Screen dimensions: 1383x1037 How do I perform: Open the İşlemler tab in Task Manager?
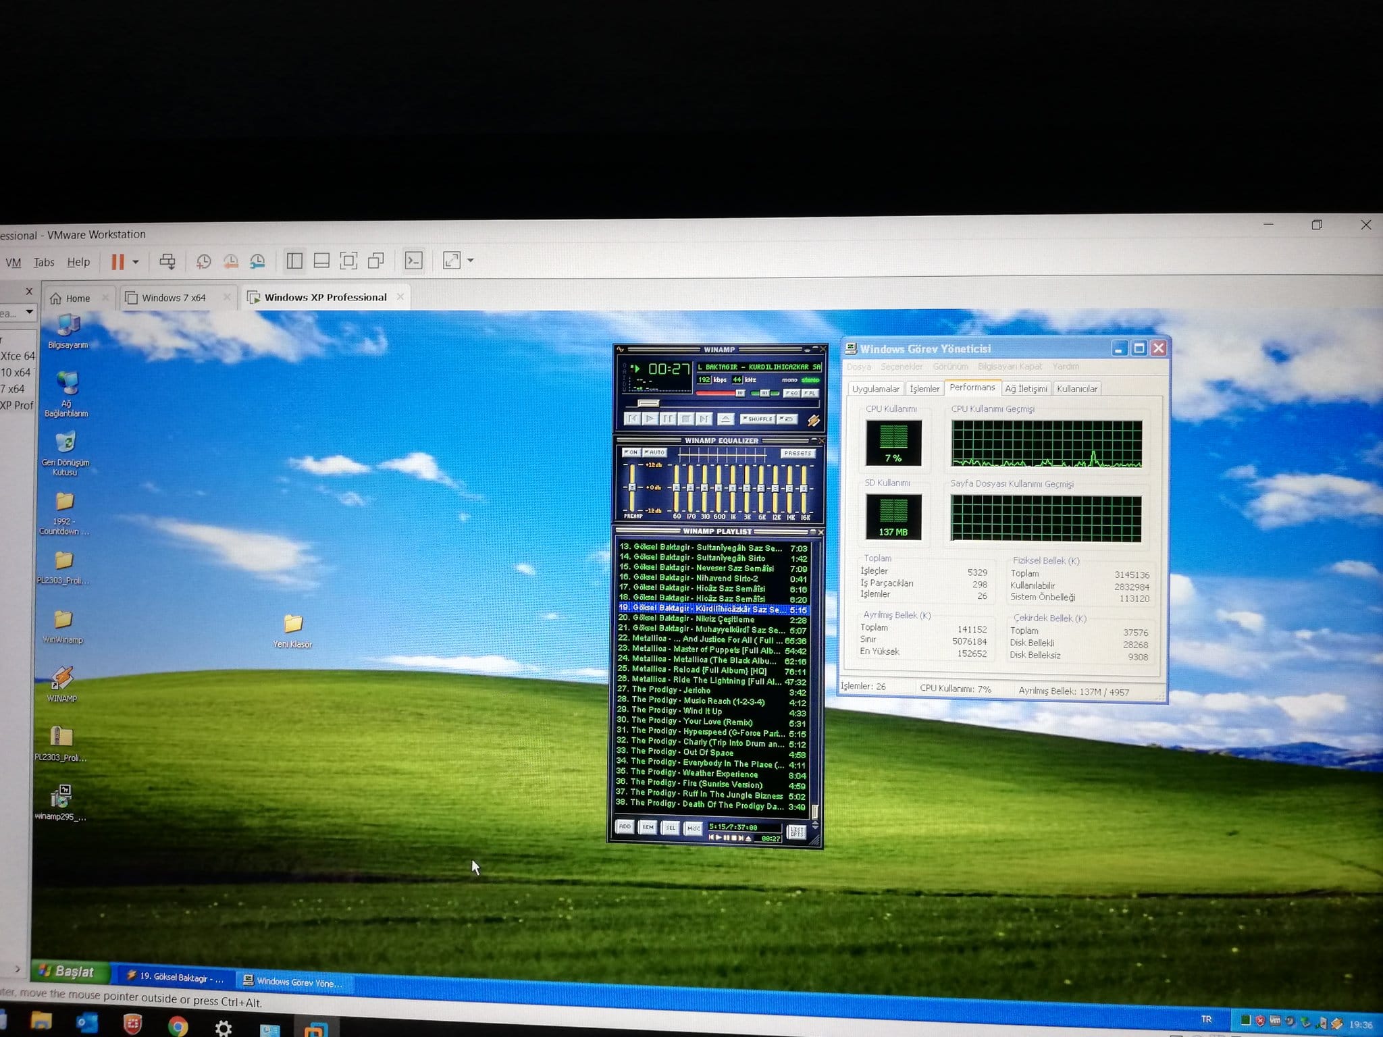coord(924,389)
